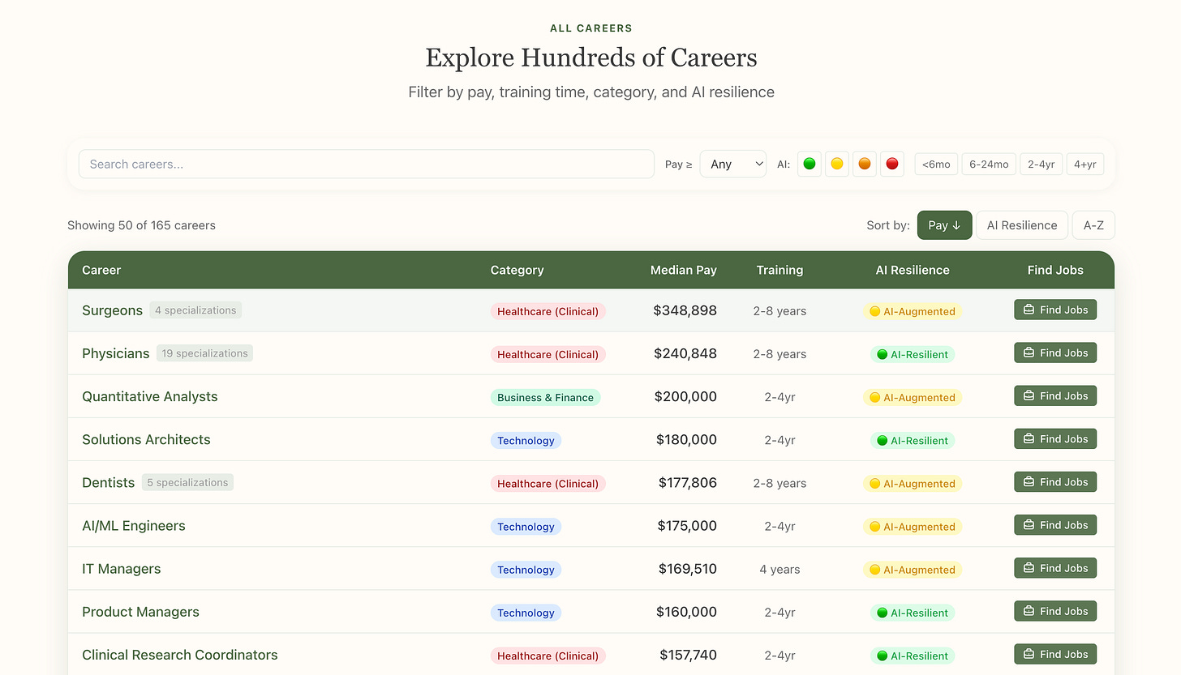The width and height of the screenshot is (1181, 675).
Task: Open the IT Managers career link
Action: [x=122, y=569]
